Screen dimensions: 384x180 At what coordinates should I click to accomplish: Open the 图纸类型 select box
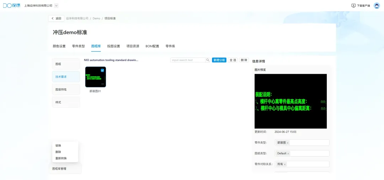click(302, 153)
